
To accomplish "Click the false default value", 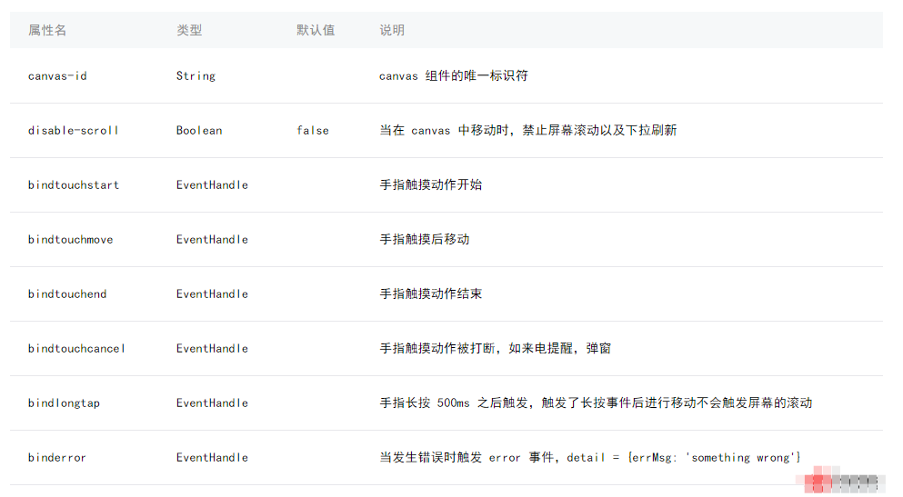I will 313,131.
